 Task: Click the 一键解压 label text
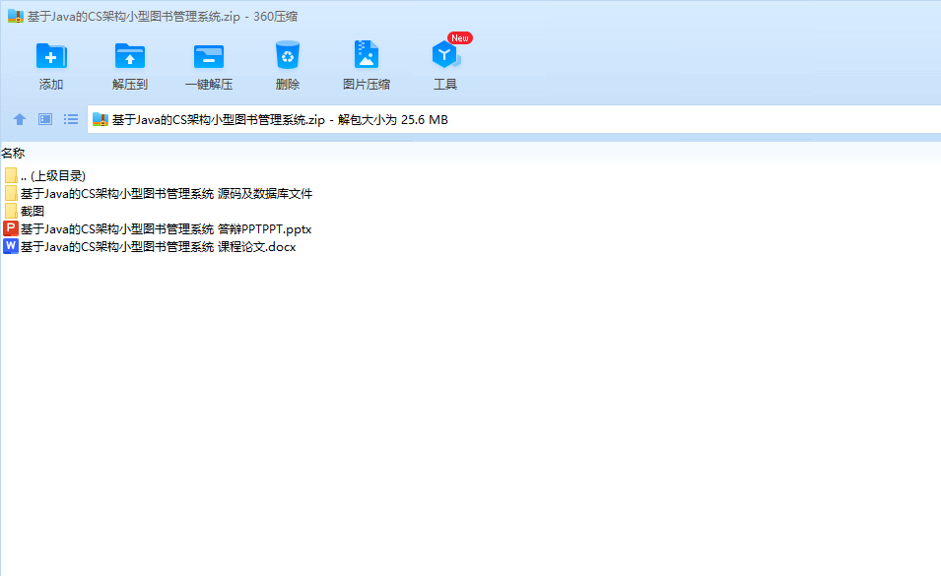pyautogui.click(x=209, y=85)
